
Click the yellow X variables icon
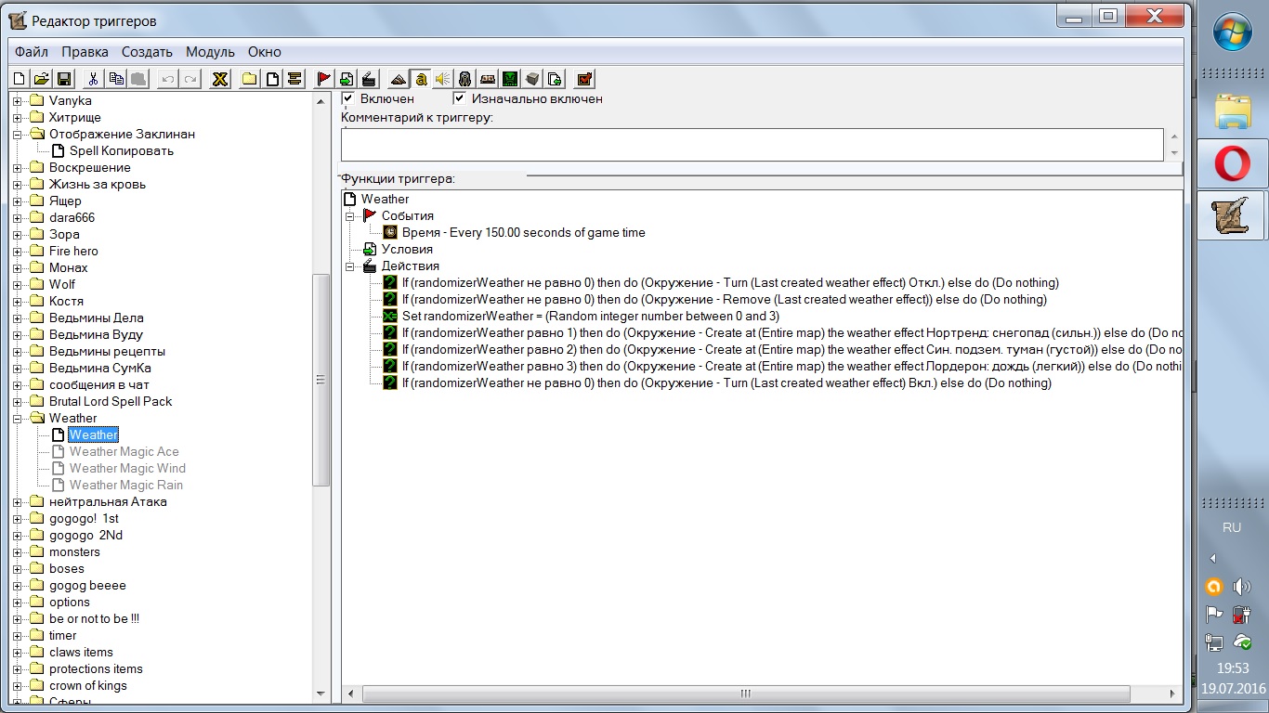click(x=220, y=79)
